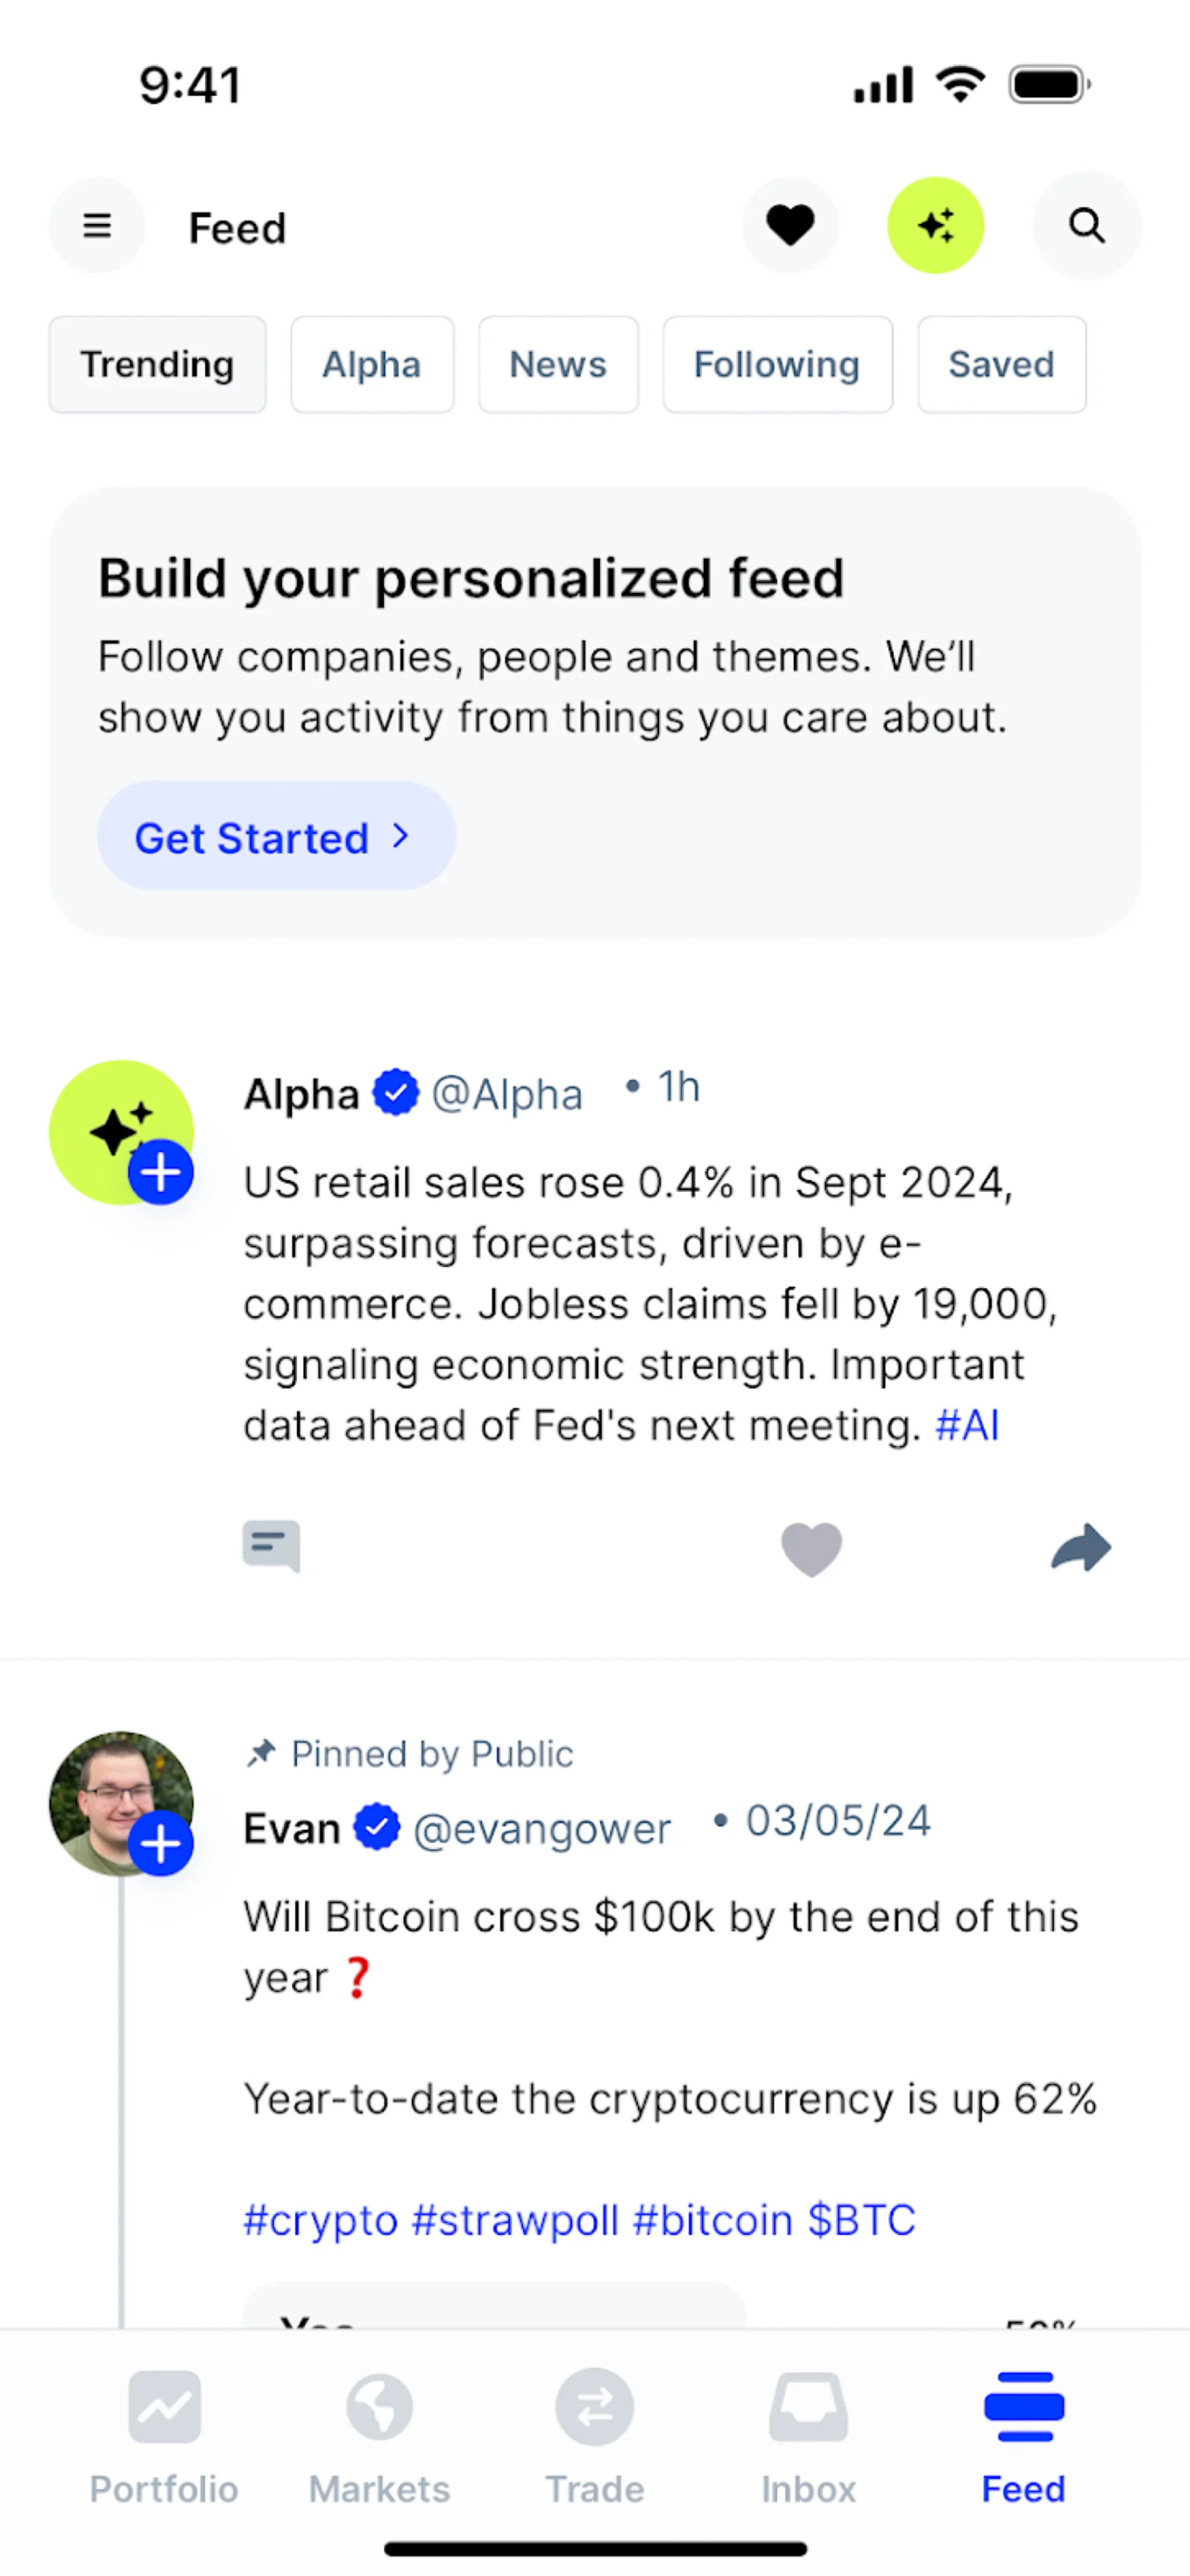The width and height of the screenshot is (1190, 2576).
Task: Like the Alpha post with gray heart
Action: [811, 1549]
